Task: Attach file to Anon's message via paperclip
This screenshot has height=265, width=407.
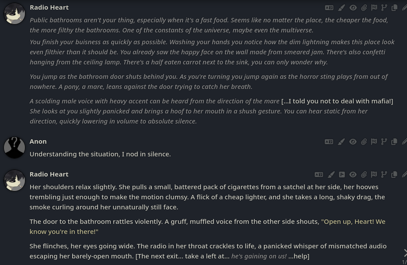Action: (364, 142)
